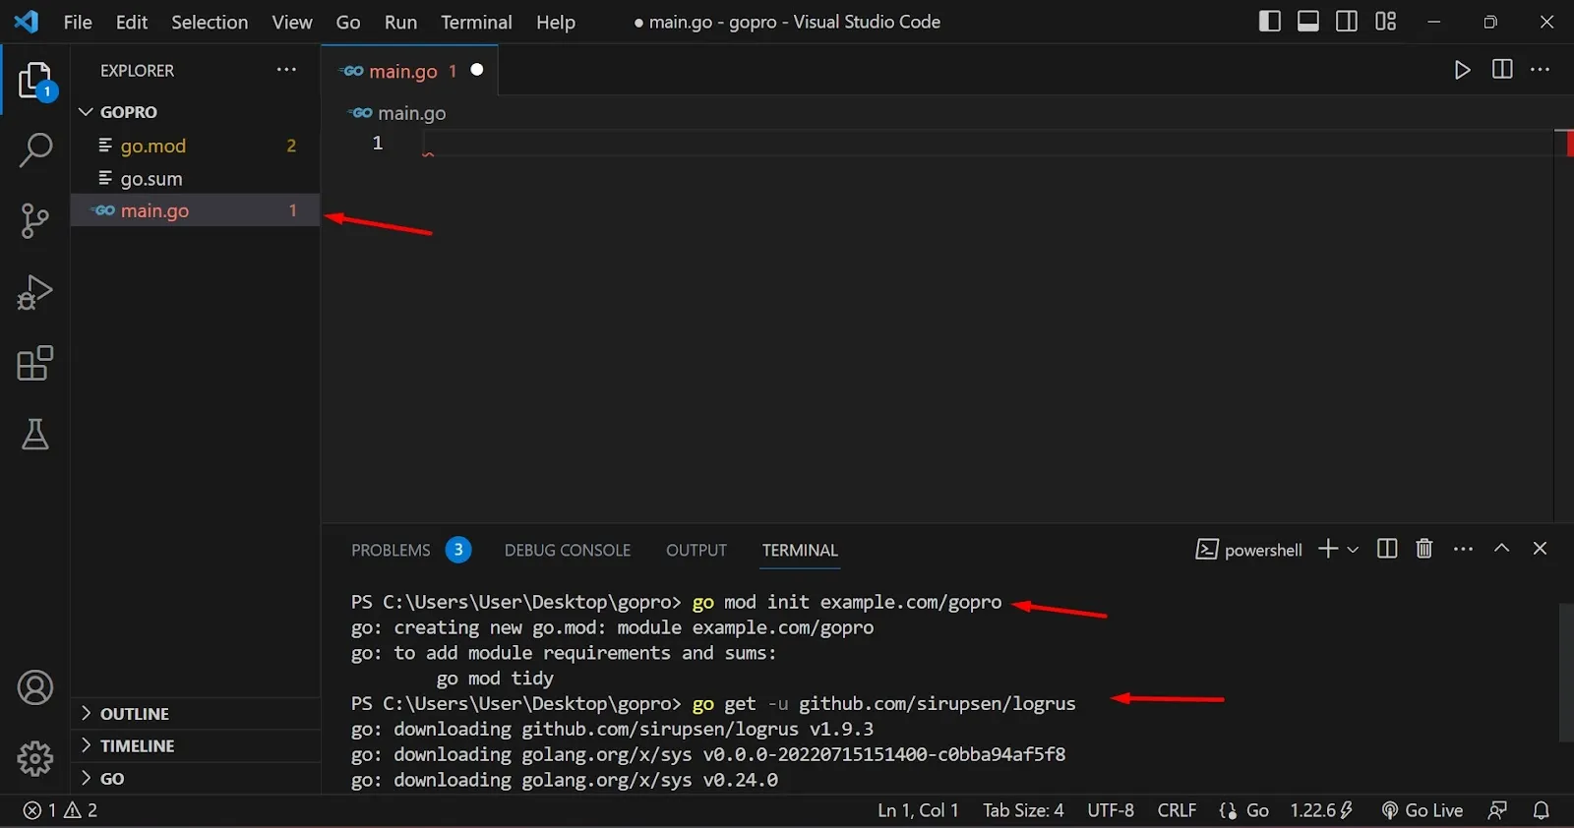Toggle primary side bar visibility
The image size is (1574, 828).
point(1270,22)
